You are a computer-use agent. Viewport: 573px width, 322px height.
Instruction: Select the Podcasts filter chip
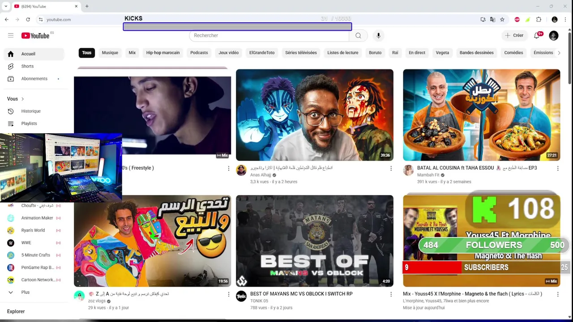[199, 53]
